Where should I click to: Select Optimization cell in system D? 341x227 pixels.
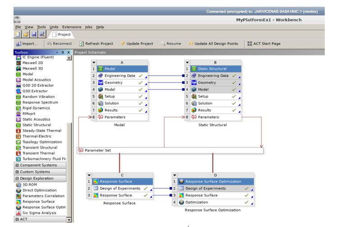tap(216, 202)
